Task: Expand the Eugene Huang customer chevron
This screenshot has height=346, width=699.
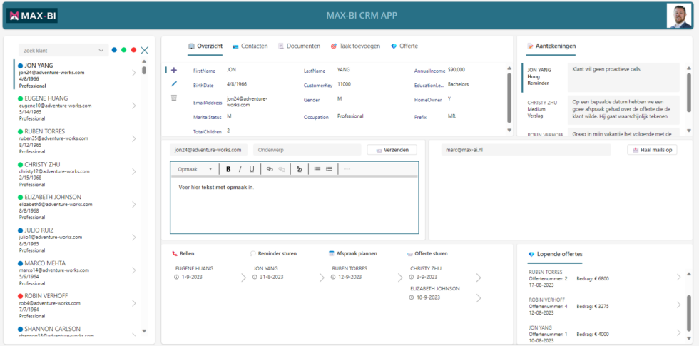Action: pos(133,106)
